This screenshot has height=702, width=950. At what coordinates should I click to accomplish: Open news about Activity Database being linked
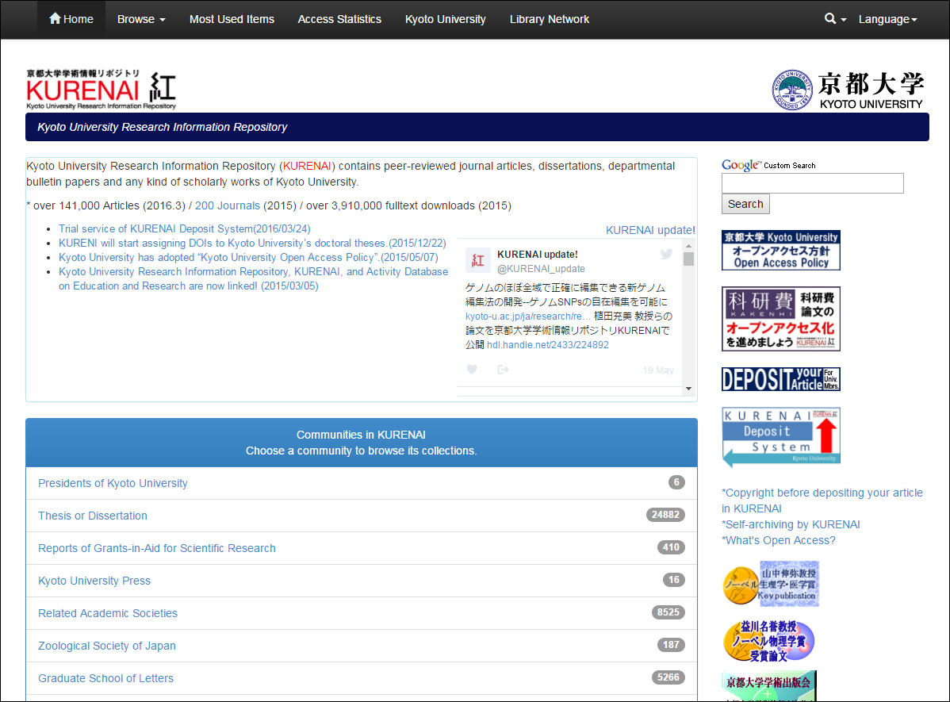tap(253, 279)
